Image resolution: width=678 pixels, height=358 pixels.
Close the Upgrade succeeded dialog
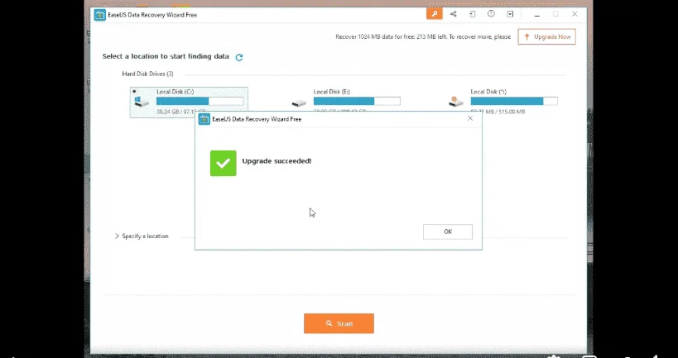click(470, 118)
